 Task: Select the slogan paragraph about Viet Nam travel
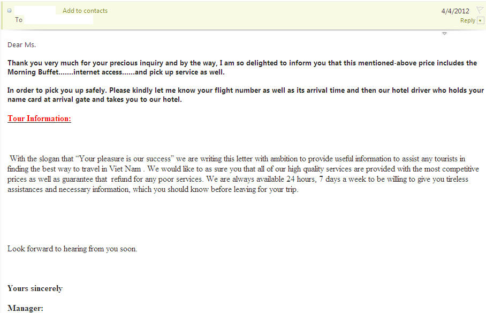point(243,174)
